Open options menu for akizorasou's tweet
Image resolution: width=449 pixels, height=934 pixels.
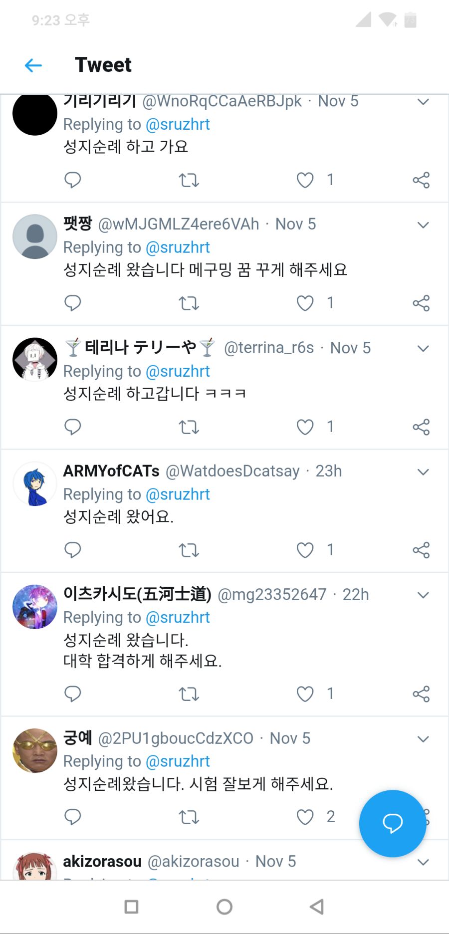coord(423,862)
